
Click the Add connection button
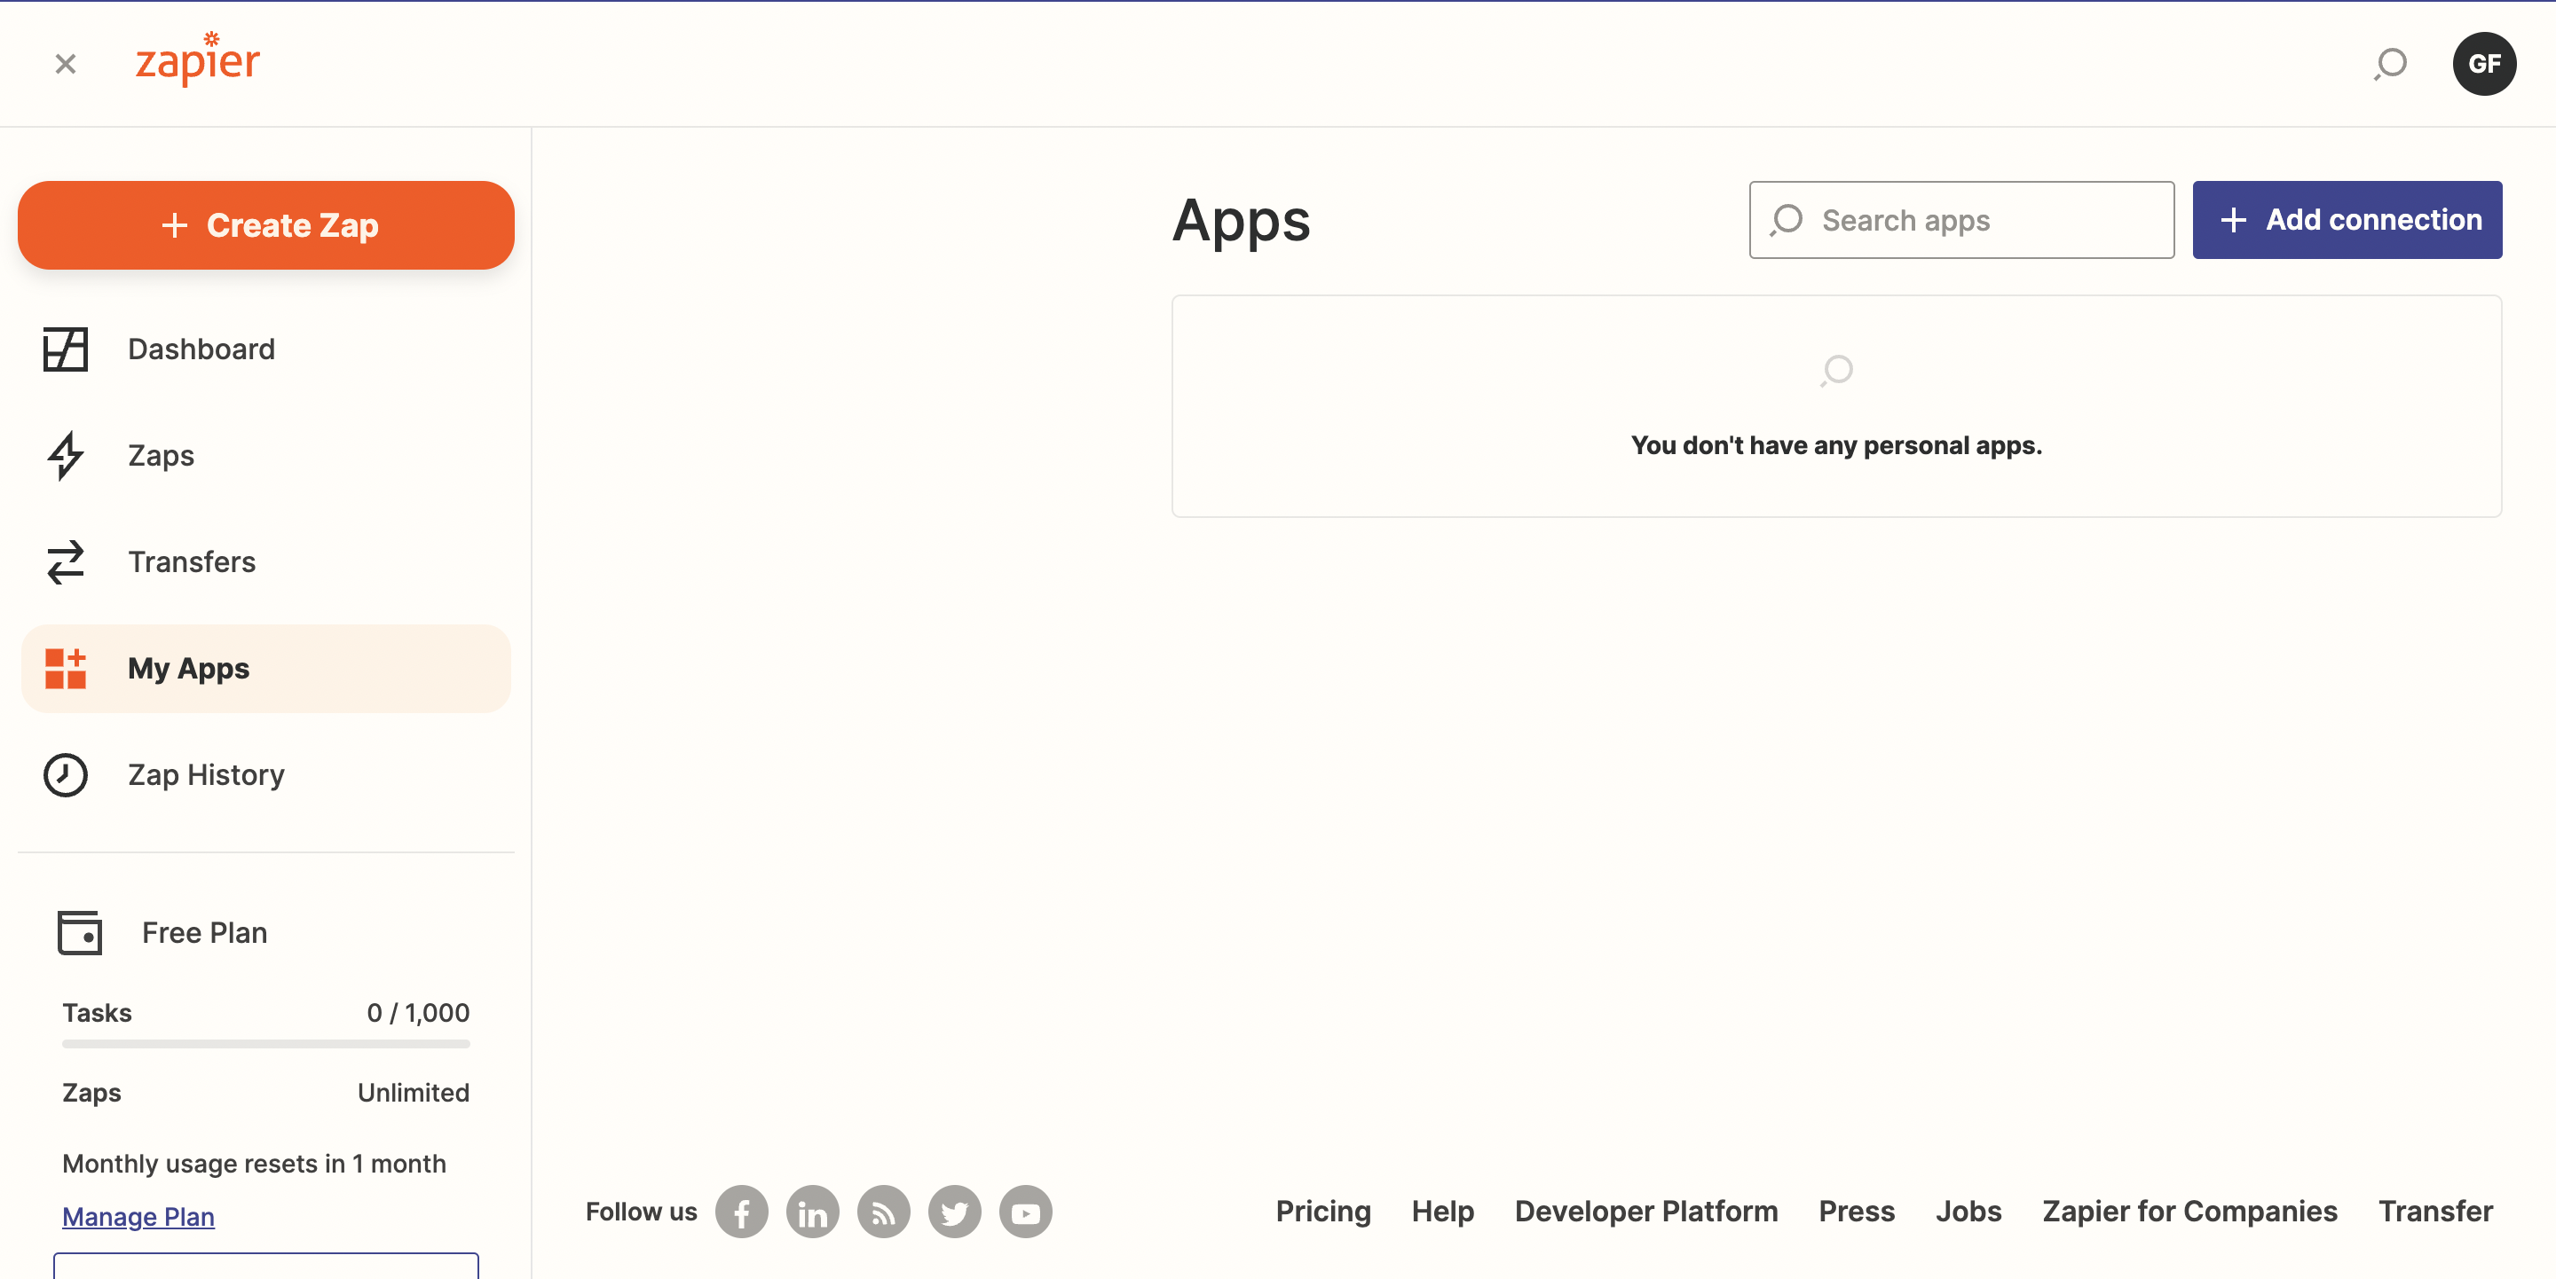click(x=2347, y=220)
